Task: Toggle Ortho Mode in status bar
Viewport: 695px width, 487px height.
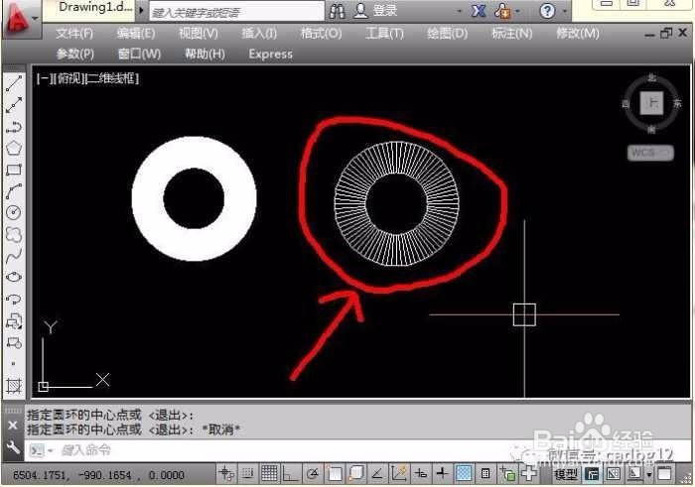Action: 290,474
